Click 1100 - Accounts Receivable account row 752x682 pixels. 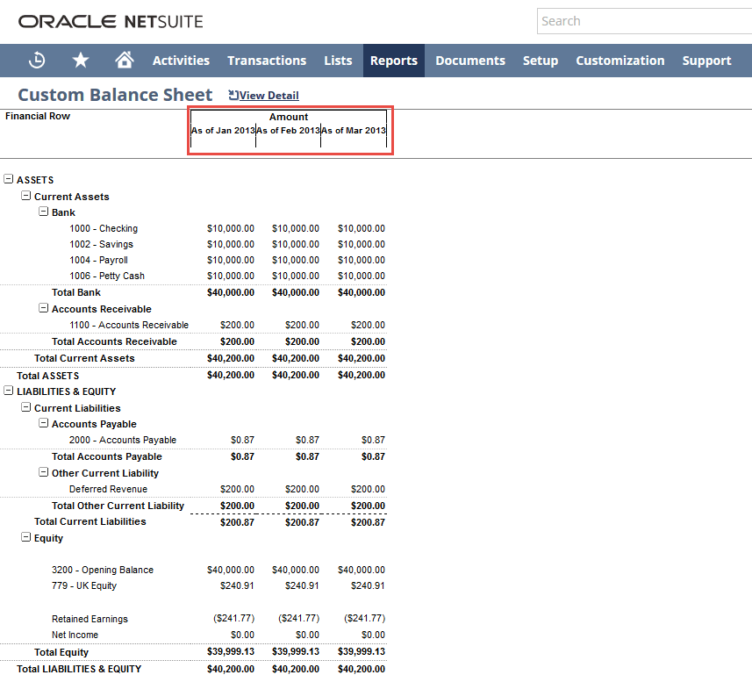point(129,325)
